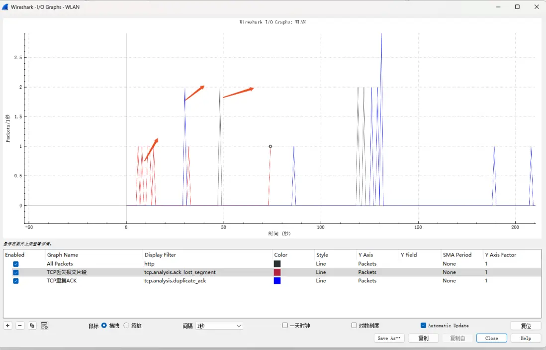Click the add new graph plus icon

[8, 326]
